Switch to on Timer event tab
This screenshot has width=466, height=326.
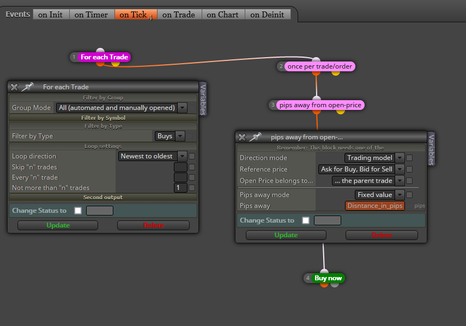click(x=92, y=14)
